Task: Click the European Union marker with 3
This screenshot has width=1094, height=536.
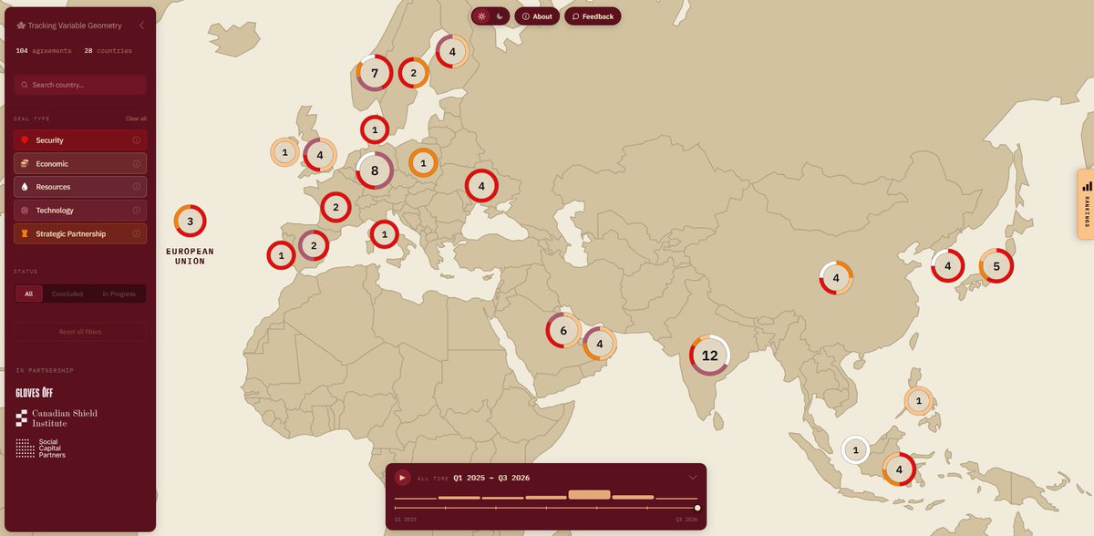Action: 190,221
